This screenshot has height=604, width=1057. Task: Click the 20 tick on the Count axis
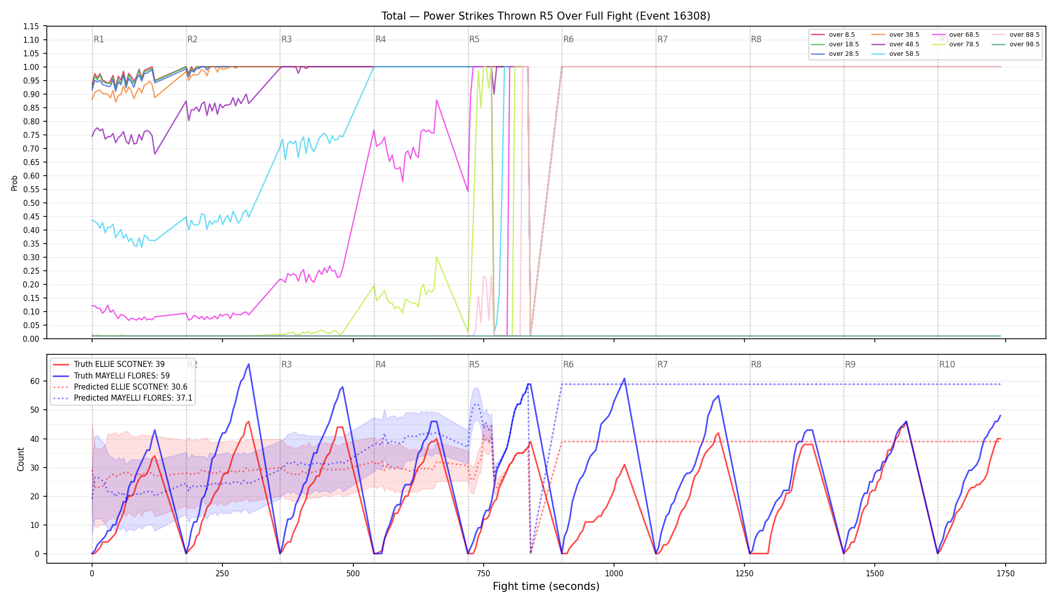tap(35, 496)
